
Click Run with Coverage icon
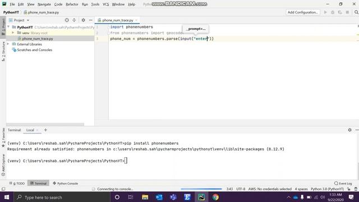(340, 12)
